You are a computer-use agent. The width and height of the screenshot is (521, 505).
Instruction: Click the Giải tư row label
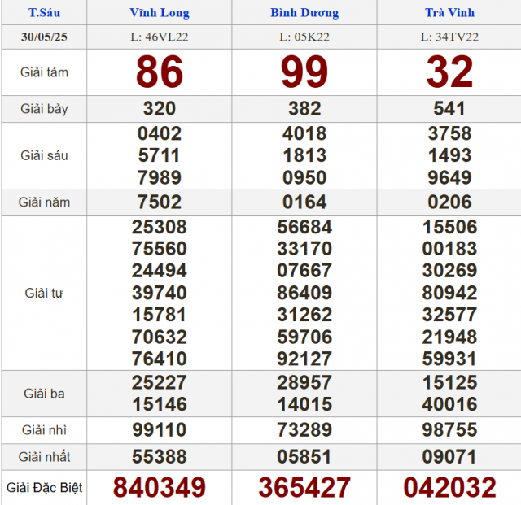[x=44, y=294]
